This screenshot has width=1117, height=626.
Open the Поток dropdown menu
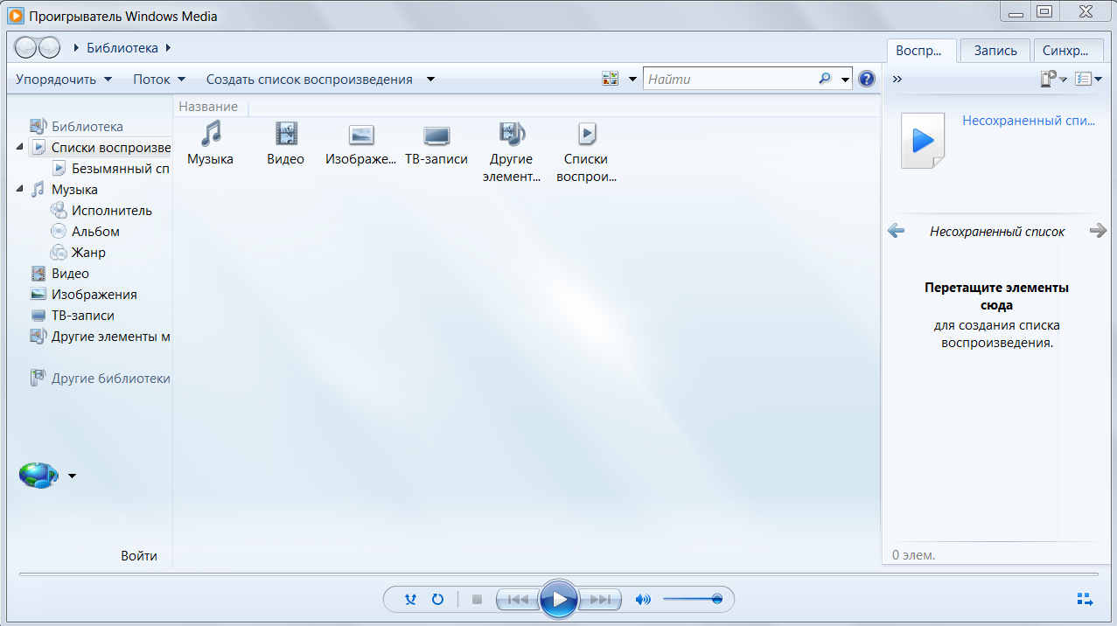(159, 79)
